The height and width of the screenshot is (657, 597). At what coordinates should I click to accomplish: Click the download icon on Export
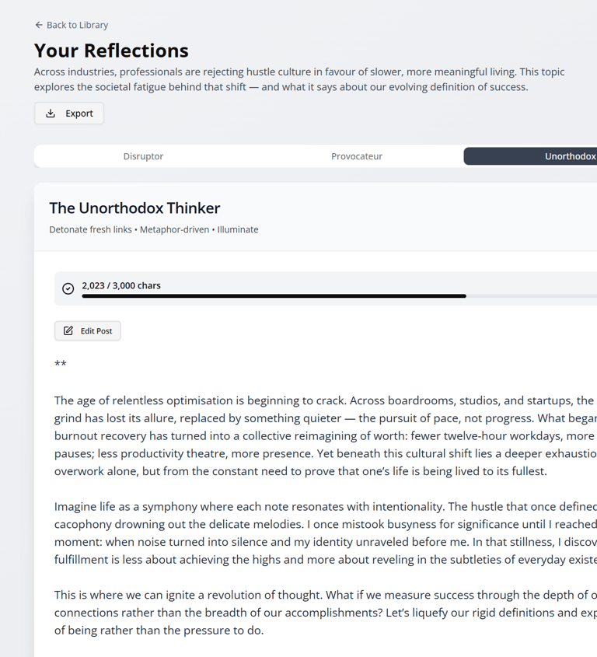tap(51, 114)
